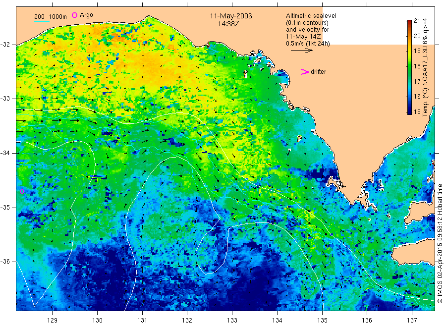Click the longitude axis label 134
This screenshot has height=327, width=446.
click(x=277, y=321)
